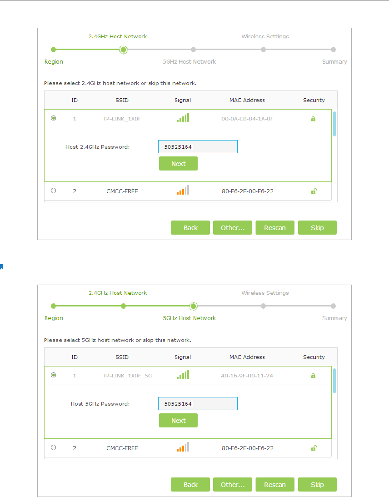Click Wireless Settings step dot in bottom wizard

[x=263, y=306]
